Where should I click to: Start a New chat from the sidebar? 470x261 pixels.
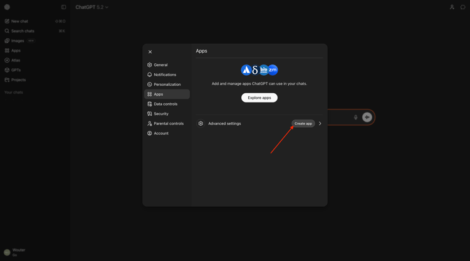click(35, 21)
